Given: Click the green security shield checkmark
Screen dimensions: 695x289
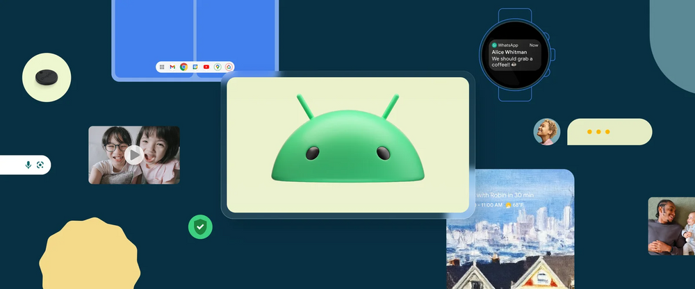Looking at the screenshot, I should coord(200,227).
